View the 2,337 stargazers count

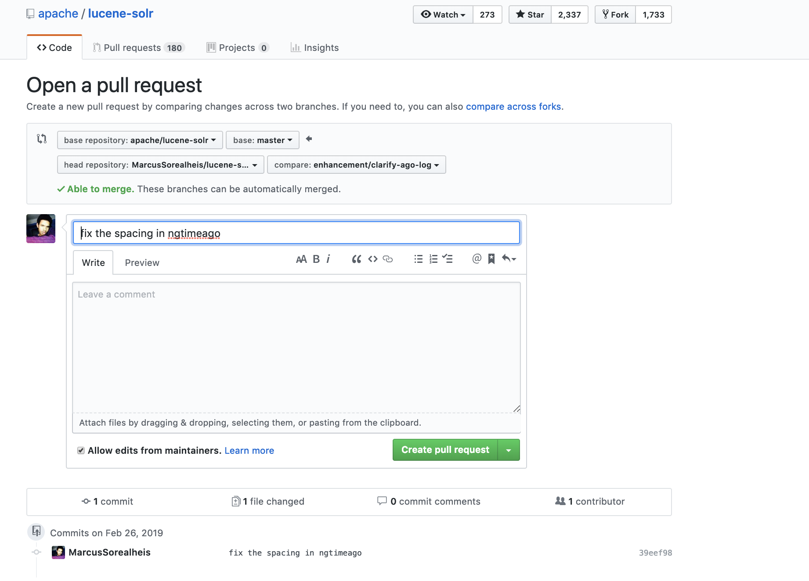click(570, 14)
